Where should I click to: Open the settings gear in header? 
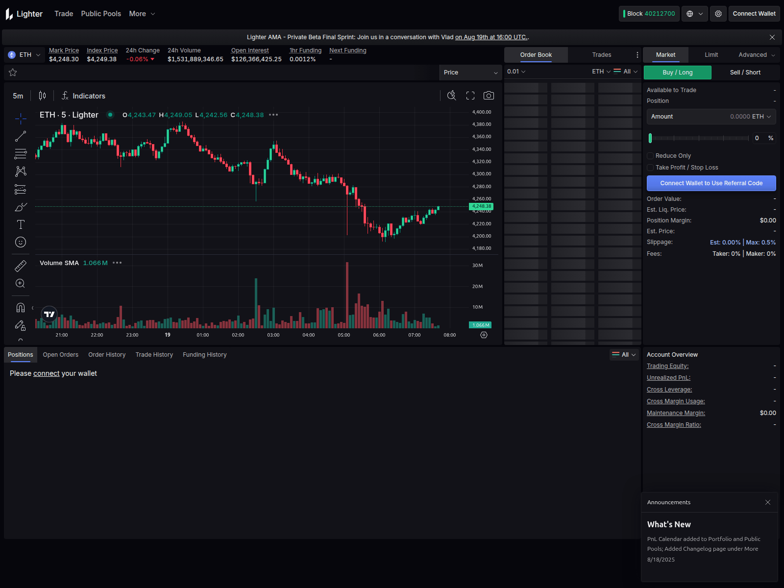pyautogui.click(x=718, y=14)
